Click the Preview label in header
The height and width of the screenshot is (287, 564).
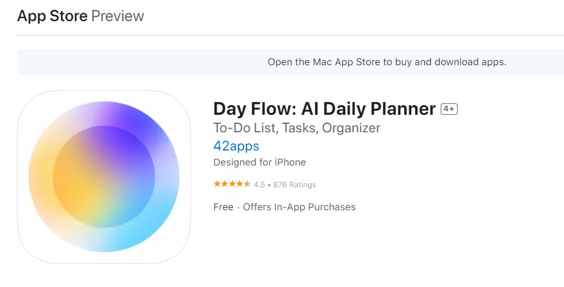[x=118, y=16]
